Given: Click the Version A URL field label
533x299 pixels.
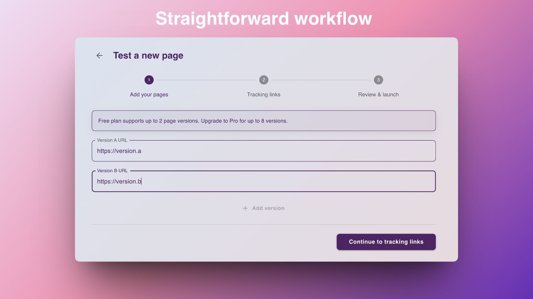Looking at the screenshot, I should 112,140.
